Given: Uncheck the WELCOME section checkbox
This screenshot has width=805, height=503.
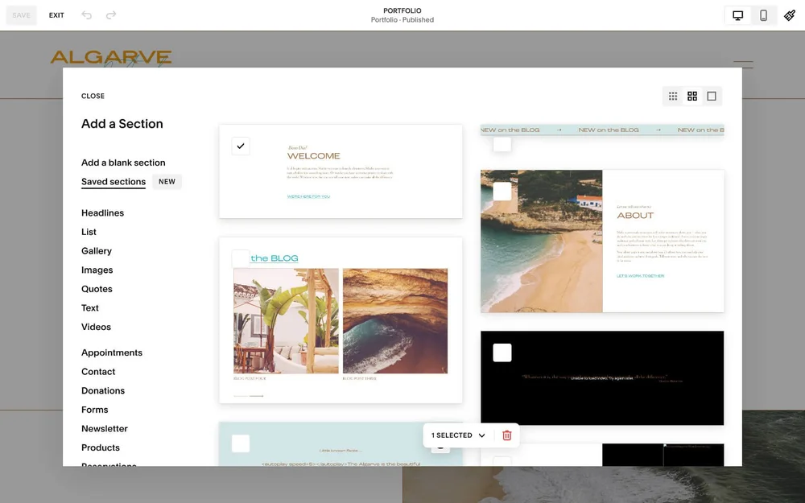Looking at the screenshot, I should (240, 146).
